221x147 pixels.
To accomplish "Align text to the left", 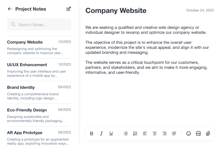I will 145,133.
